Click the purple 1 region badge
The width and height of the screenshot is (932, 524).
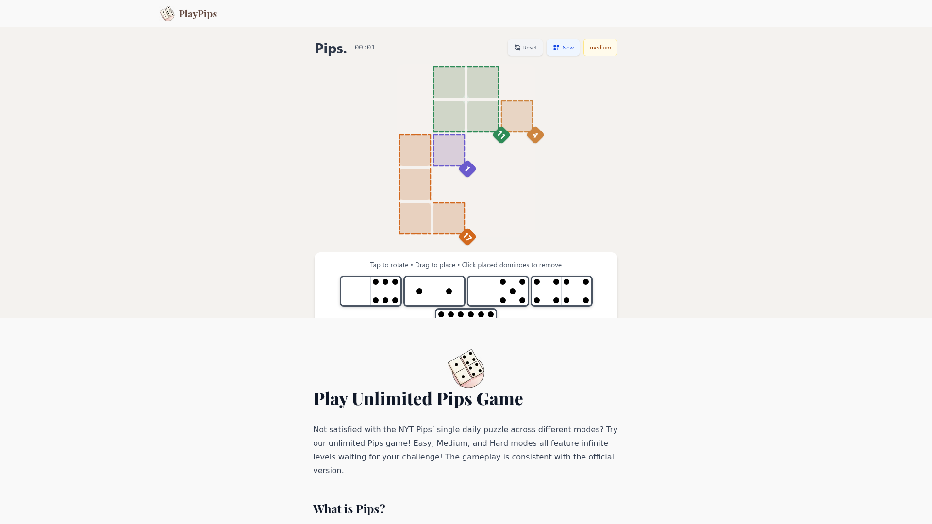pos(467,169)
